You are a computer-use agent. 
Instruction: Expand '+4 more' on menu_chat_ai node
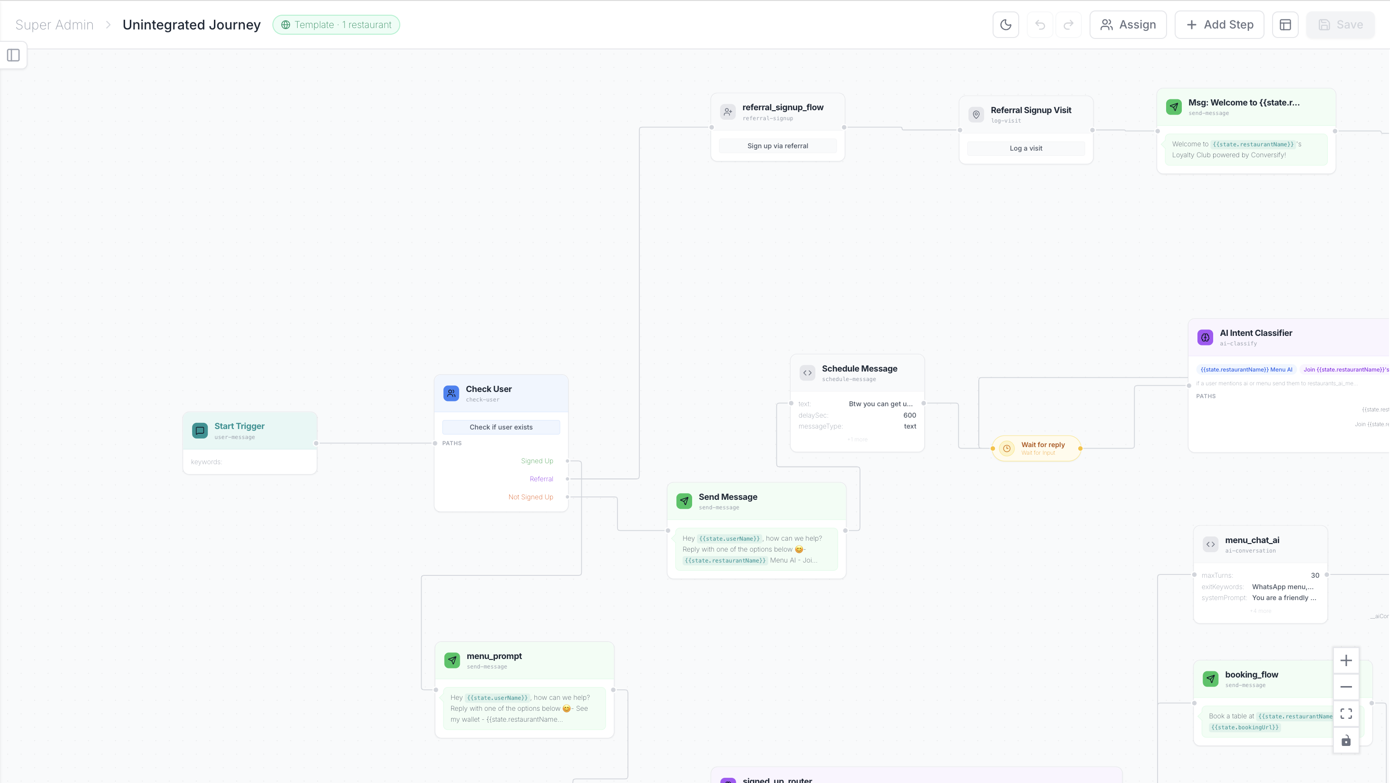pos(1261,611)
